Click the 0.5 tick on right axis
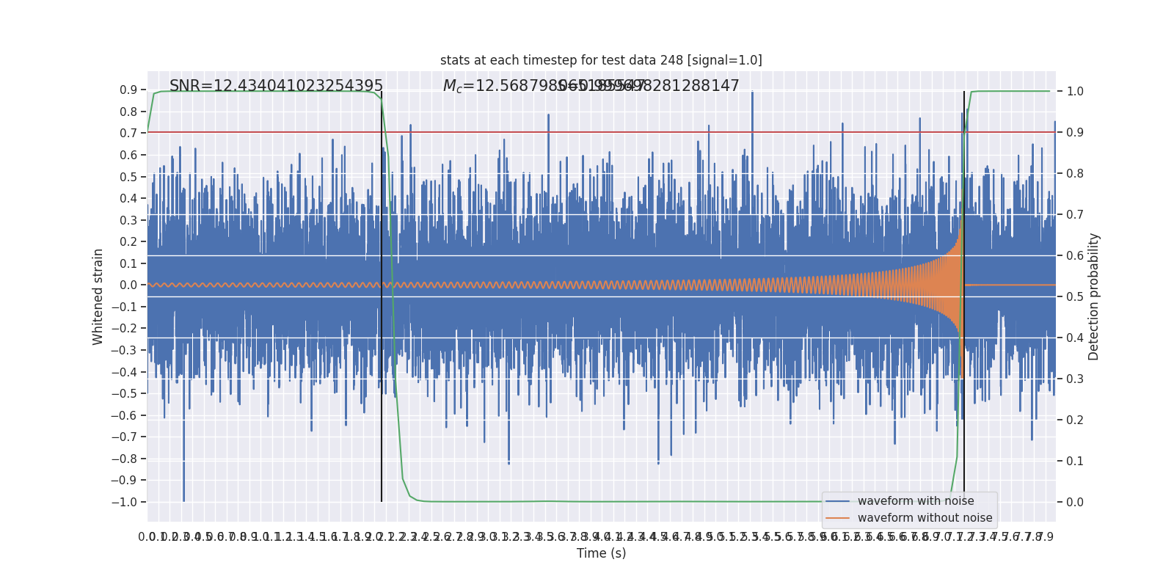The image size is (1174, 587). 1075,297
